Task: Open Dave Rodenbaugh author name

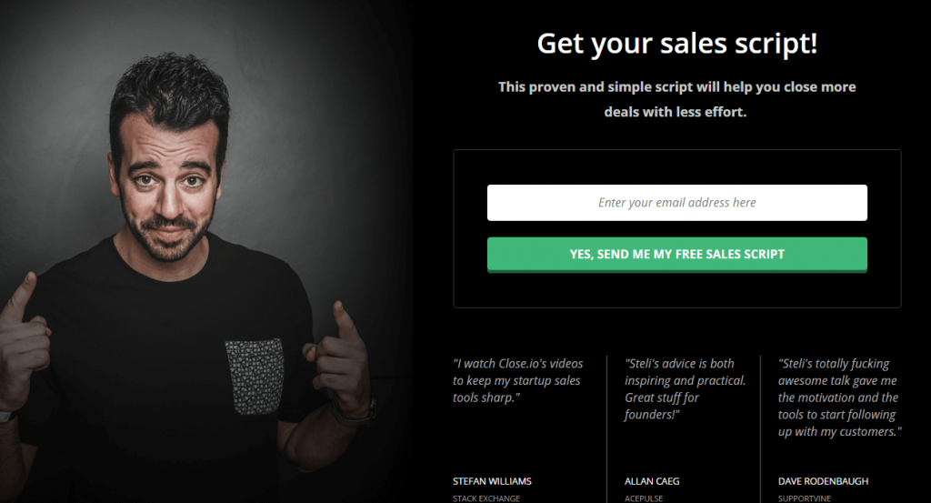Action: click(x=825, y=480)
